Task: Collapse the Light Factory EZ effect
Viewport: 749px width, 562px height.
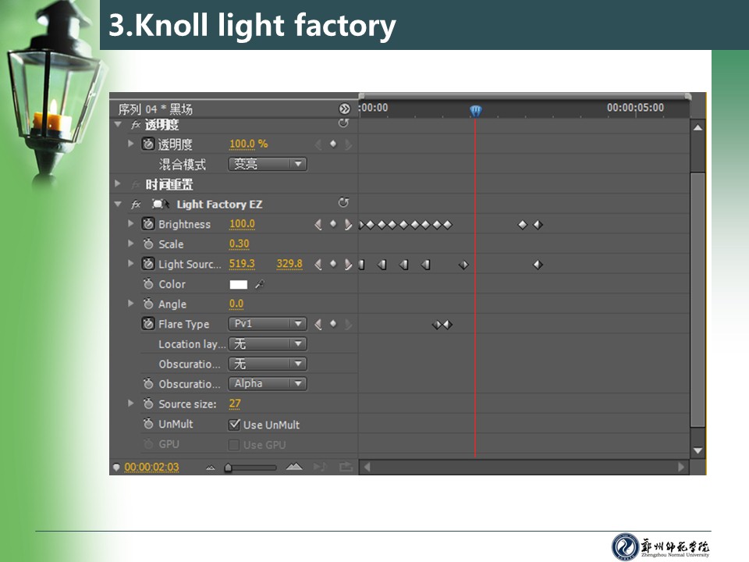Action: coord(118,204)
